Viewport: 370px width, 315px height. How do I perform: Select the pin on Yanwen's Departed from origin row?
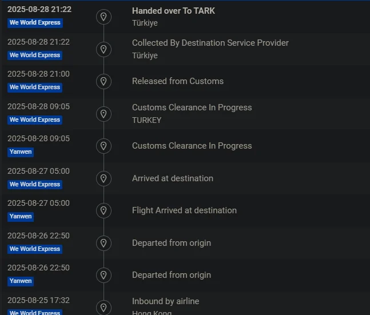[104, 275]
